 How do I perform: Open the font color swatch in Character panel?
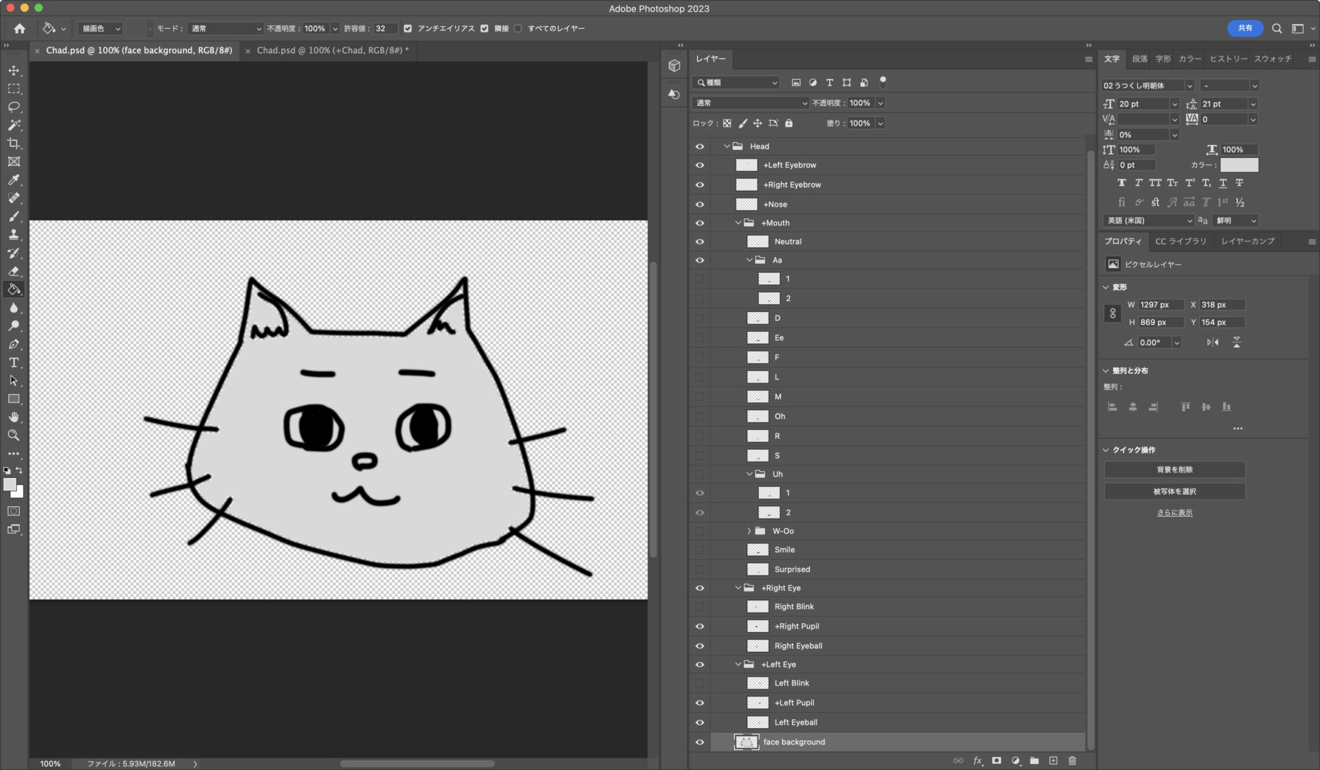coord(1239,165)
